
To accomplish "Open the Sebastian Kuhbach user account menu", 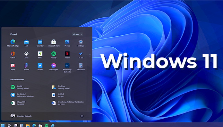I will 21,116.
